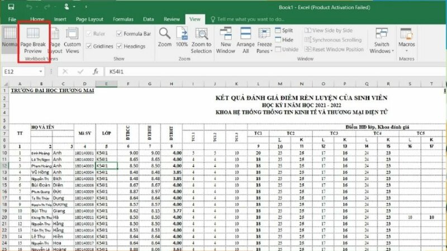Open Freeze Panes dropdown
Image resolution: width=447 pixels, height=251 pixels.
264,40
